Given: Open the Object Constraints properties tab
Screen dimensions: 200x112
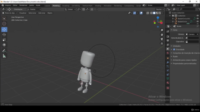Looking at the screenshot, I should click(168, 74).
